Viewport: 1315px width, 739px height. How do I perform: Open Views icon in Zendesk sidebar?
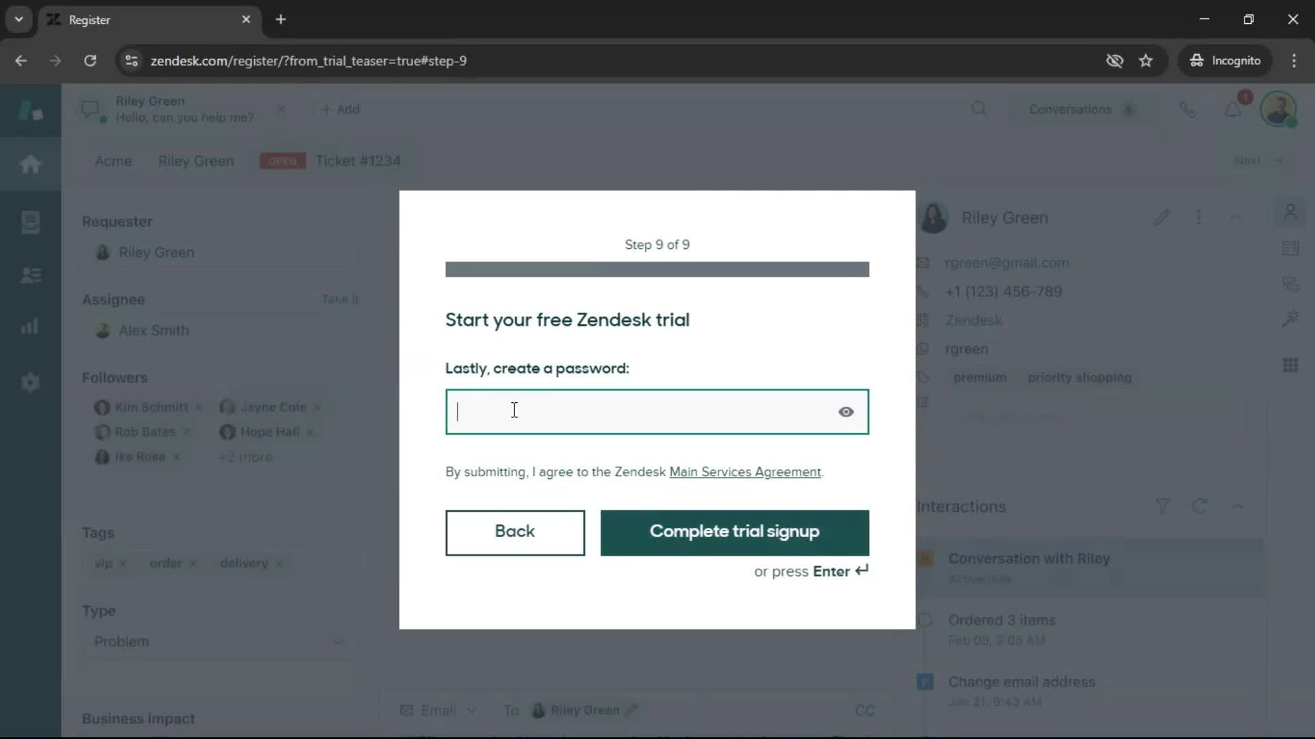(30, 221)
